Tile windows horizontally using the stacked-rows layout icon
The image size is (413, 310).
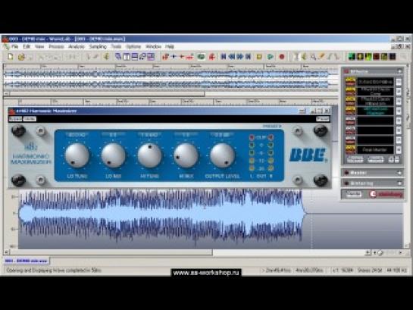click(135, 56)
